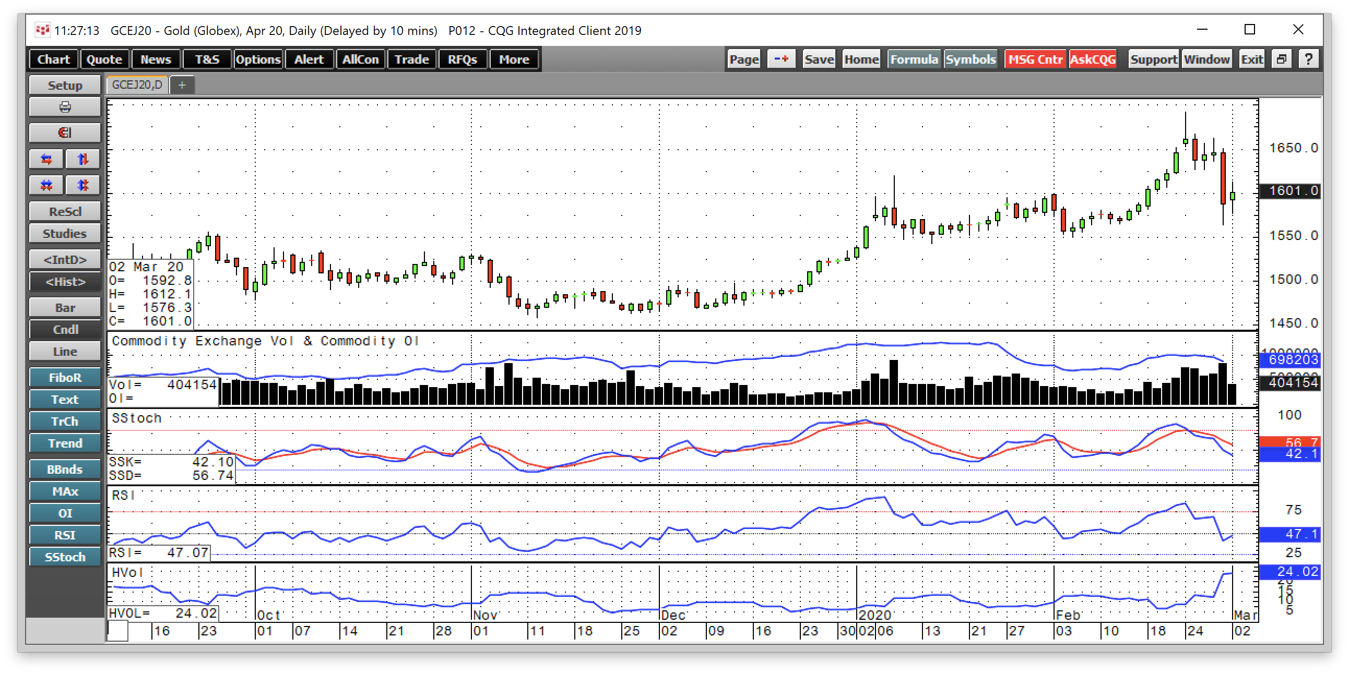Screen dimensions: 1349x674
Task: Toggle the RSI study button
Action: click(65, 535)
